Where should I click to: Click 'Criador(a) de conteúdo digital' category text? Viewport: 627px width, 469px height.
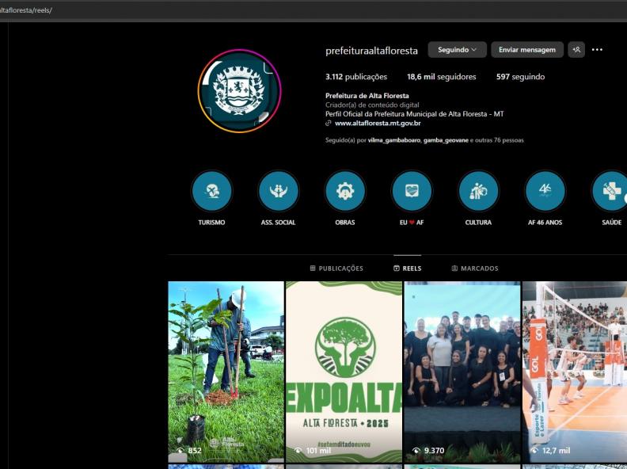point(372,105)
